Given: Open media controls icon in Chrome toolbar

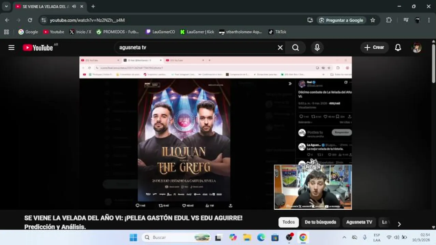Looking at the screenshot, I should click(406, 20).
